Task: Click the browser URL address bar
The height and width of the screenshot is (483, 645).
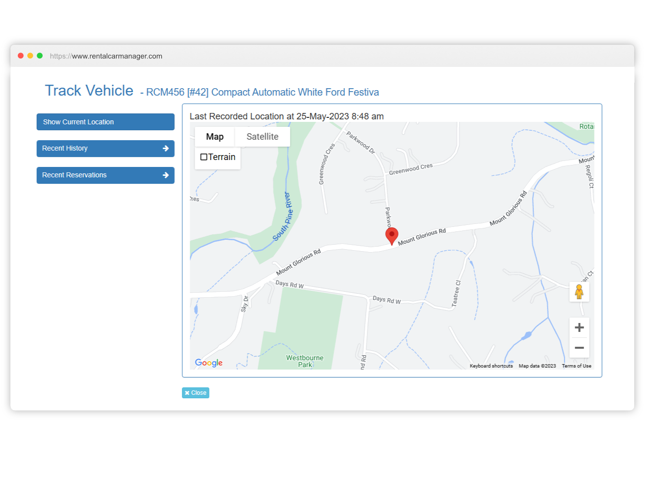Action: [x=106, y=56]
